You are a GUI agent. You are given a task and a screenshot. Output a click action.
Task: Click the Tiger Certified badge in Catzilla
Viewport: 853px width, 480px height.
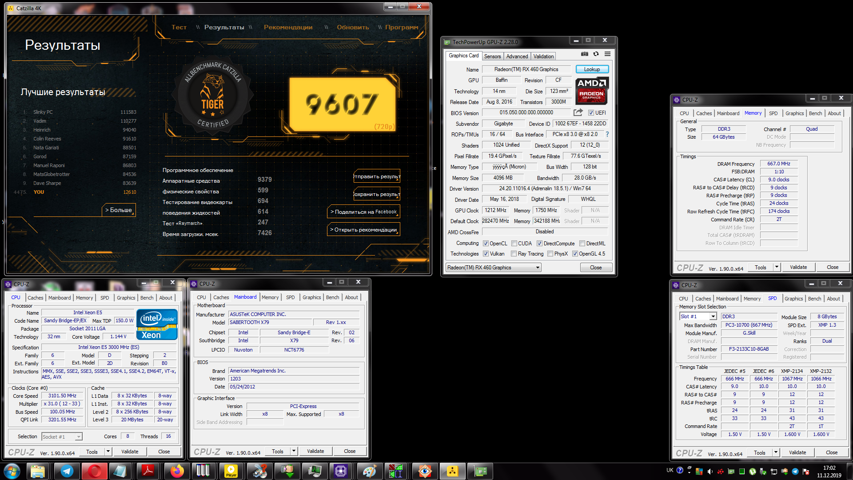213,96
